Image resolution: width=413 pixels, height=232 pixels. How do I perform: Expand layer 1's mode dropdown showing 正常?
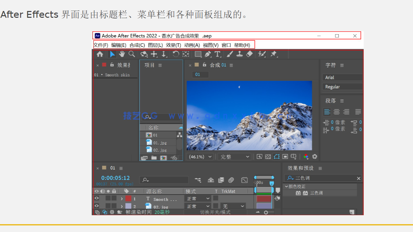pos(197,198)
